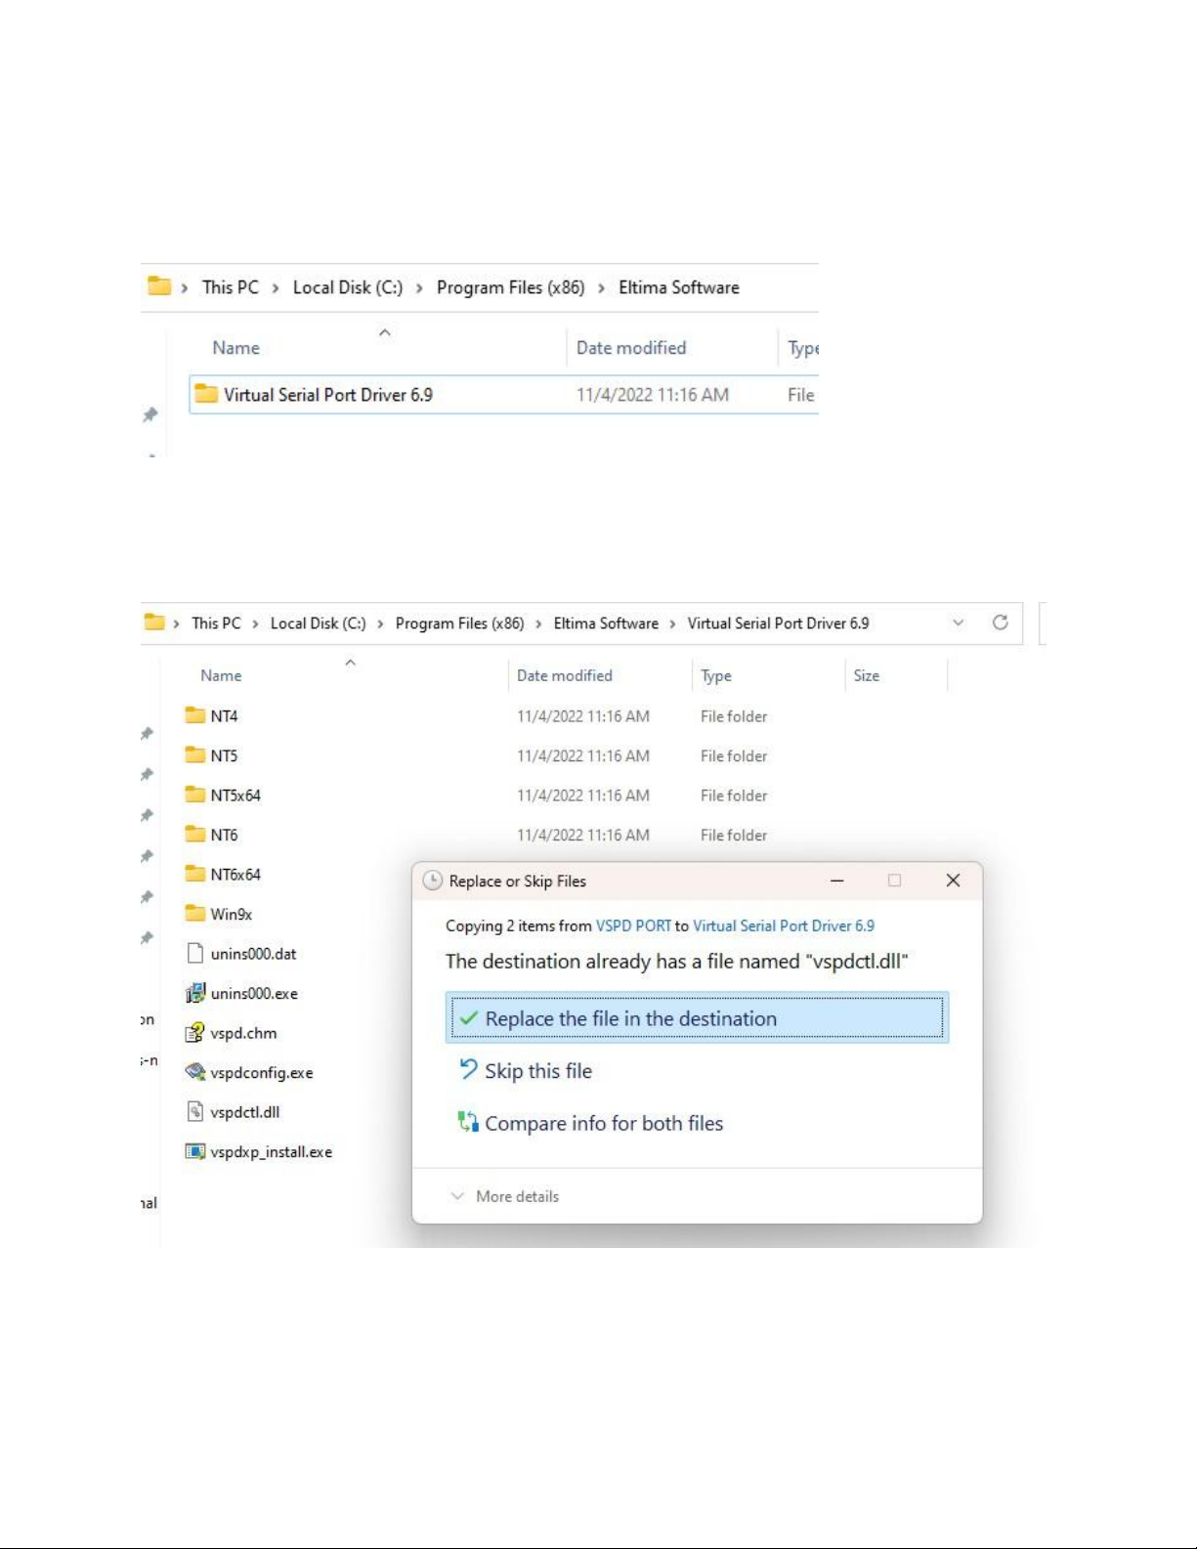The height and width of the screenshot is (1549, 1197).
Task: Expand chevron after Eltima Software in lower breadcrumb
Action: coord(672,624)
